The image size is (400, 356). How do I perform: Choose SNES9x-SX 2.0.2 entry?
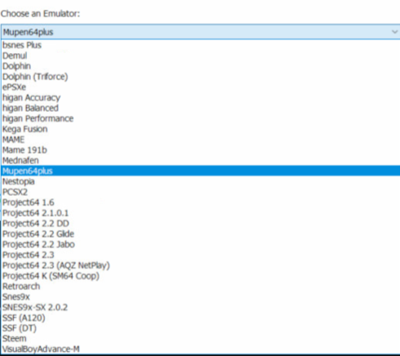(201, 307)
